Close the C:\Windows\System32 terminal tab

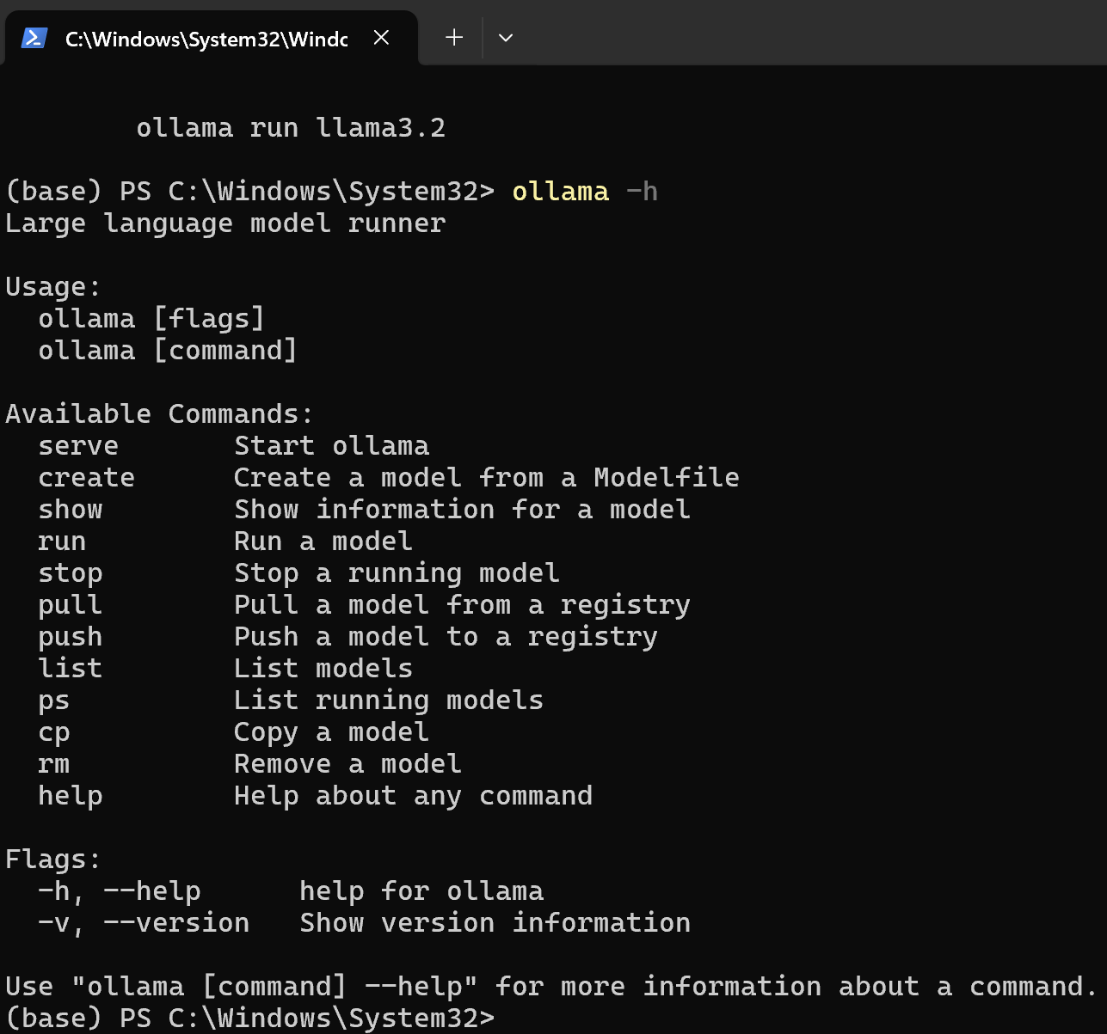382,38
